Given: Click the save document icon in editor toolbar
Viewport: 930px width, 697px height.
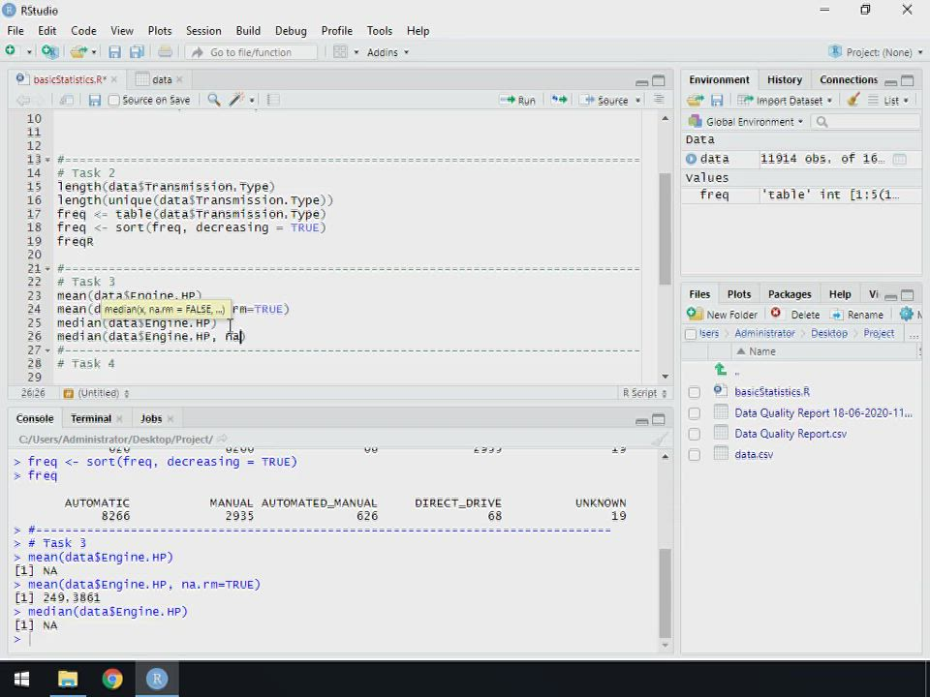Looking at the screenshot, I should [94, 100].
